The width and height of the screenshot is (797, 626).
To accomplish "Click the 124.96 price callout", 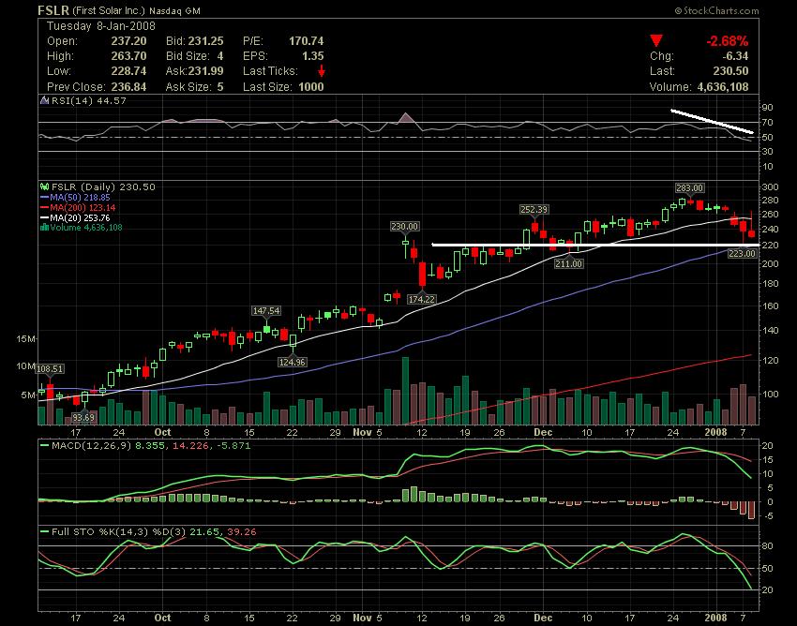I will tap(292, 362).
